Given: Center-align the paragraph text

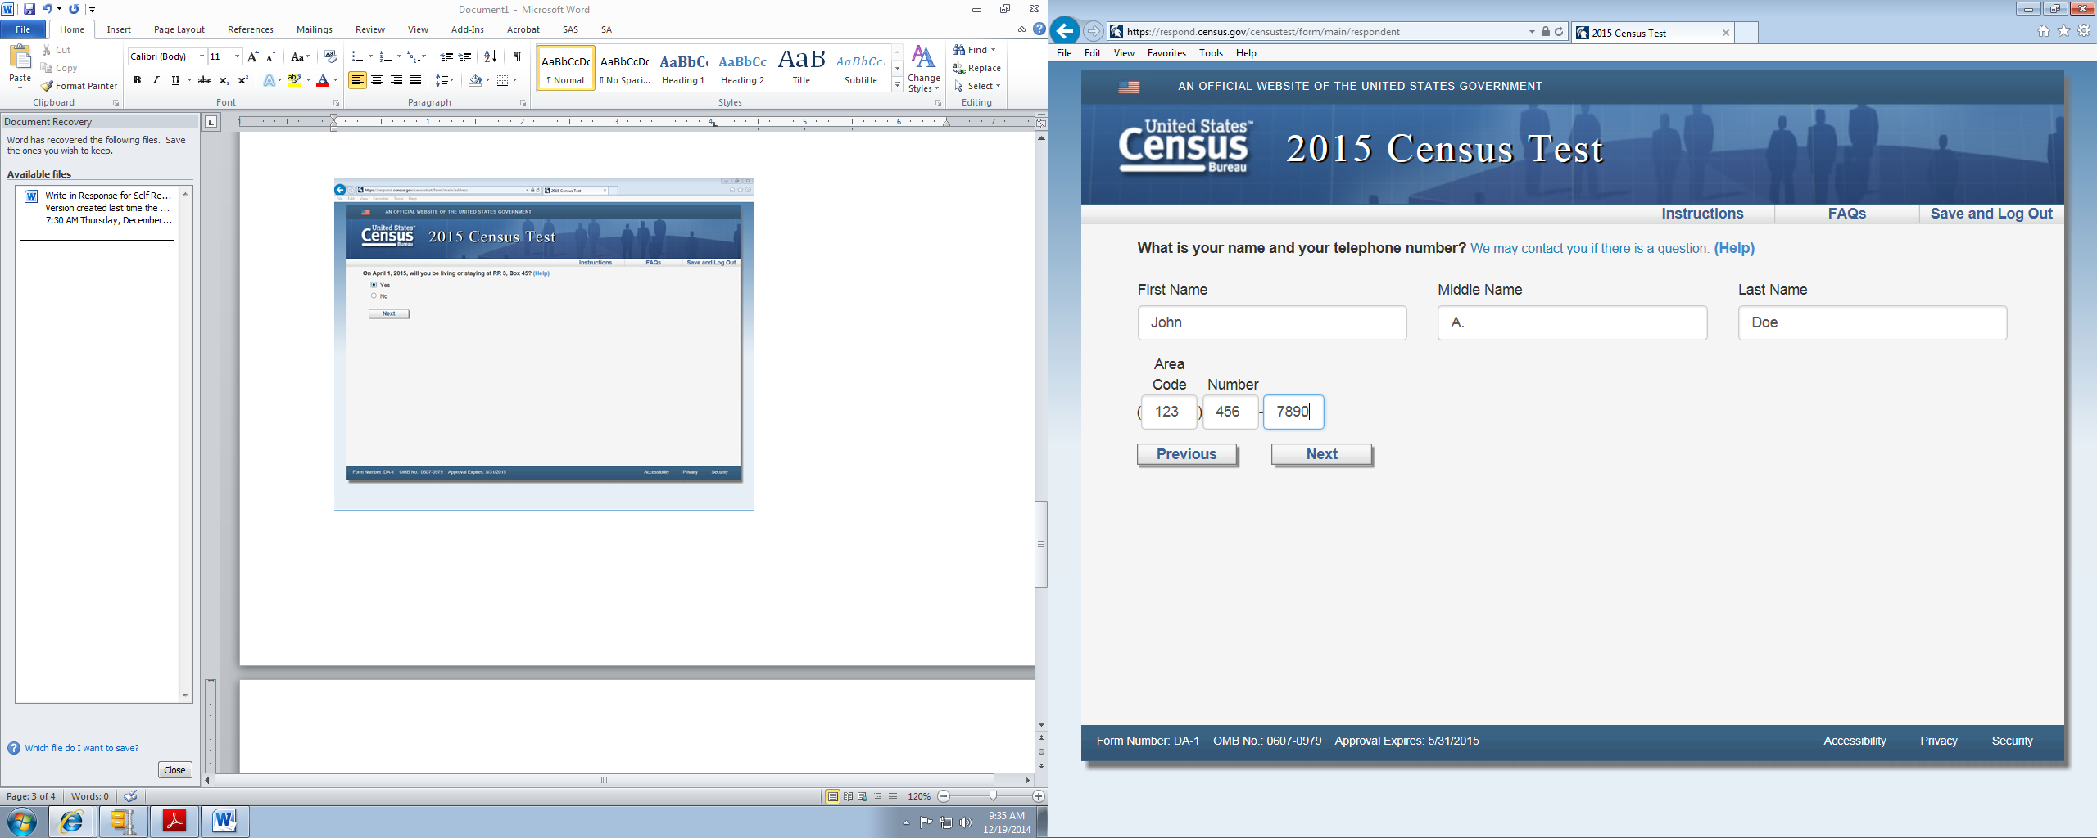Looking at the screenshot, I should pyautogui.click(x=377, y=80).
